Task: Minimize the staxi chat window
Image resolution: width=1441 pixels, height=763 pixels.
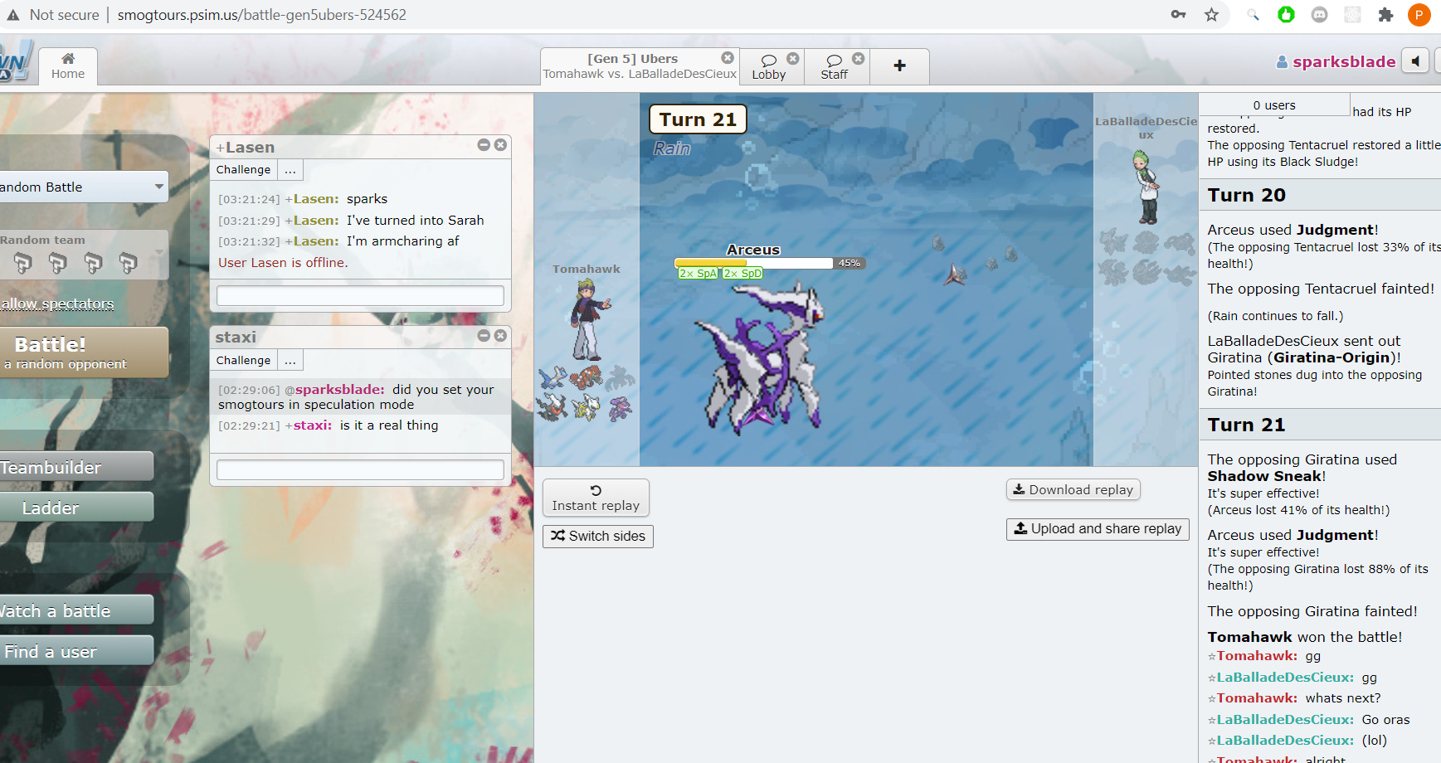Action: tap(484, 335)
